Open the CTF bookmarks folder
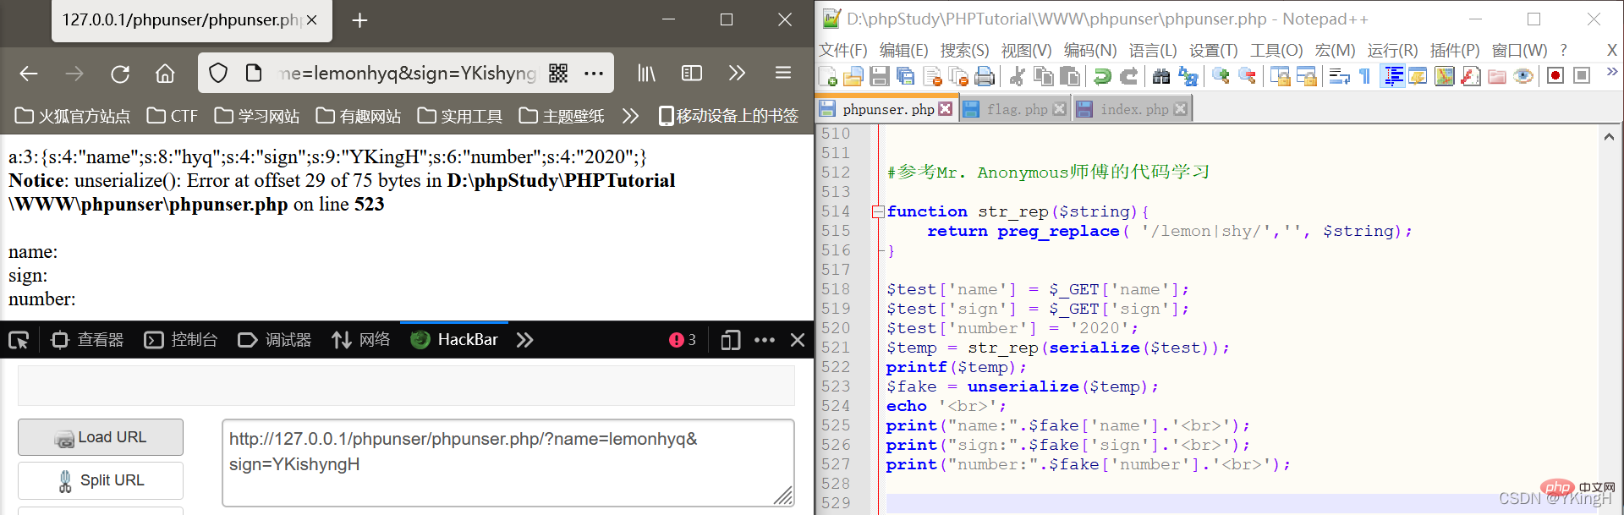 pyautogui.click(x=173, y=116)
